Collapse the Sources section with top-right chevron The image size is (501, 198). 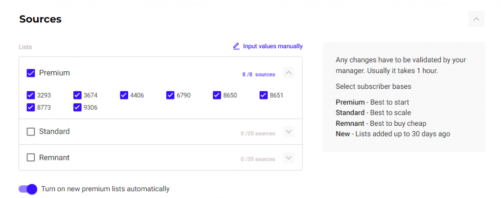(476, 19)
